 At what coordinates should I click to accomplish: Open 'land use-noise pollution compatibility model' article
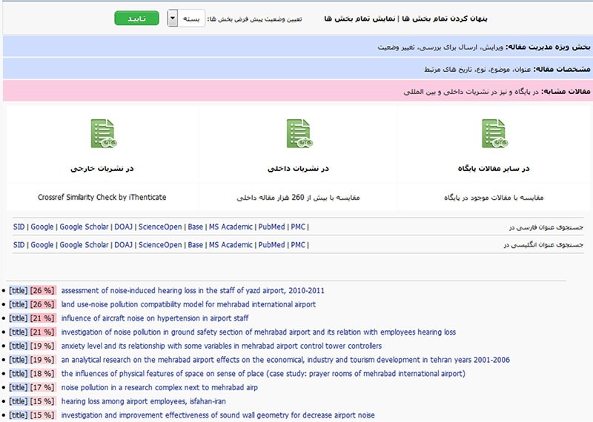(x=188, y=304)
